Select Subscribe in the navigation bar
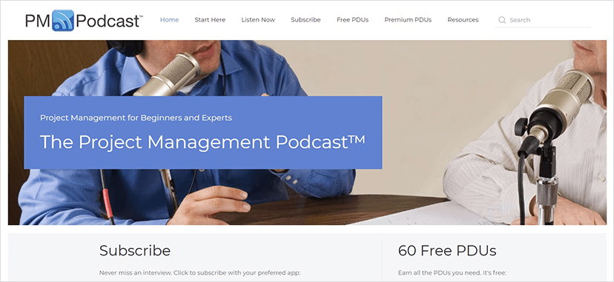The width and height of the screenshot is (614, 282). 306,19
